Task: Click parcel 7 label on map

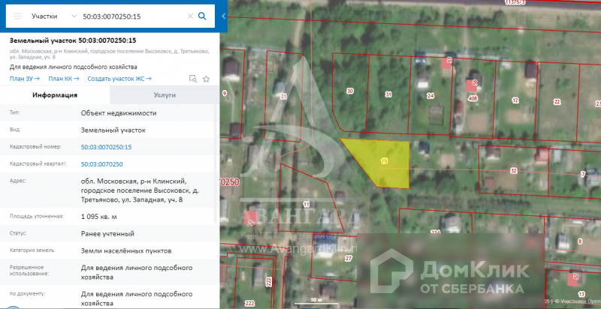Action: (x=583, y=175)
